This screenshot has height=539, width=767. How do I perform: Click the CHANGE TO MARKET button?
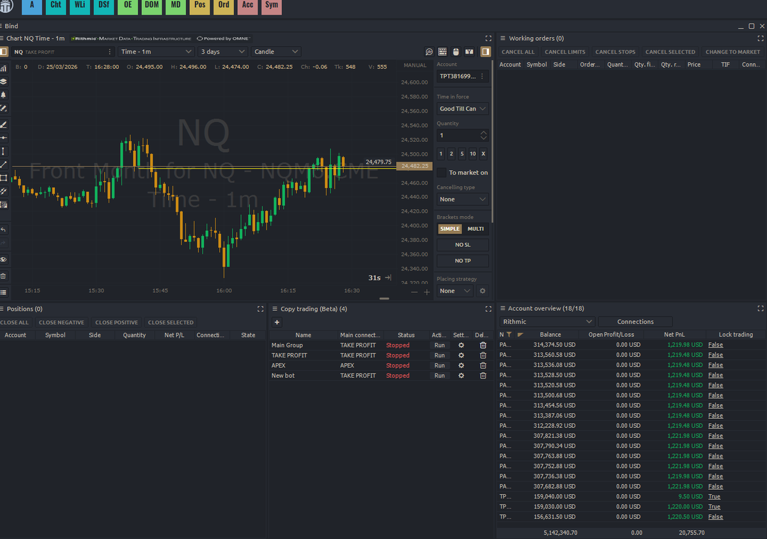click(x=733, y=52)
